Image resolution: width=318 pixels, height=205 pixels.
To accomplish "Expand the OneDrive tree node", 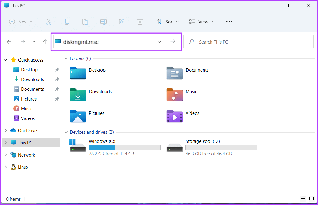I will 6,130.
